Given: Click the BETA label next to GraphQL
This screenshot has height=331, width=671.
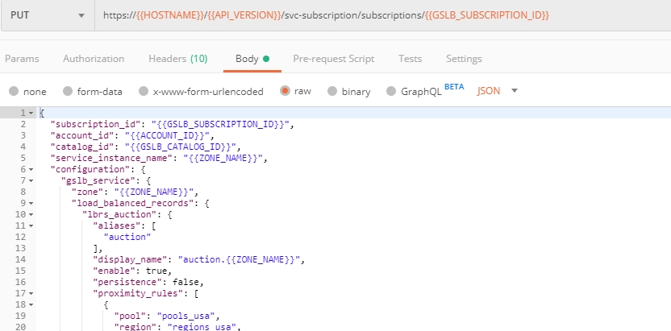Looking at the screenshot, I should tap(454, 87).
